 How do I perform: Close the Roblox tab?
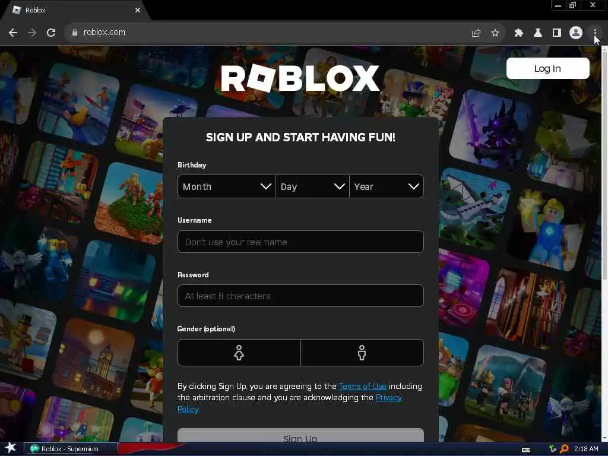pyautogui.click(x=138, y=10)
